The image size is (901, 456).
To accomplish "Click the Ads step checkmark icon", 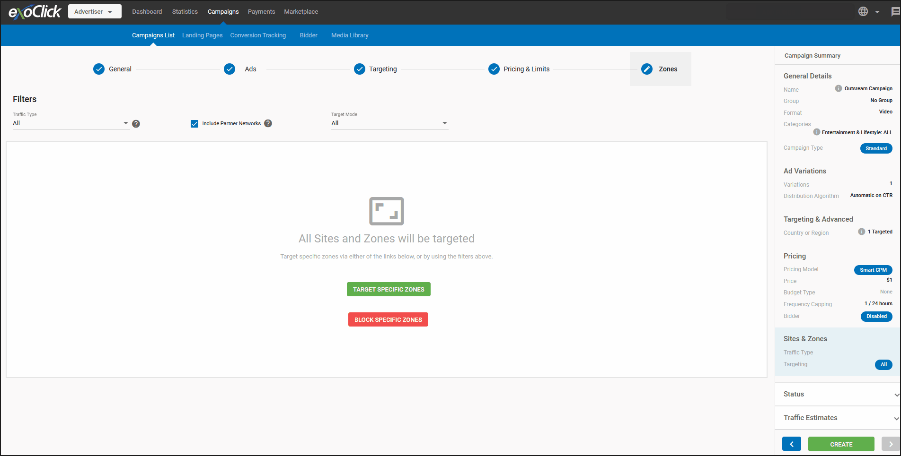I will coord(230,69).
